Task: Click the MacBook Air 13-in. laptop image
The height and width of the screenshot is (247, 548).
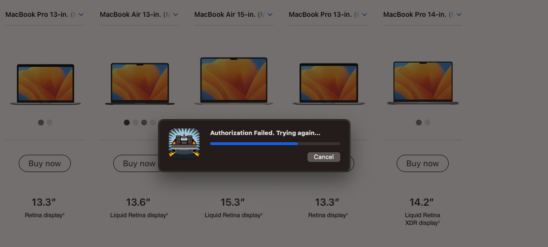Action: 140,84
